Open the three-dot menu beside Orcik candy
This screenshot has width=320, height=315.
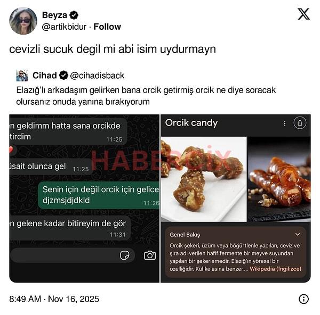284,123
